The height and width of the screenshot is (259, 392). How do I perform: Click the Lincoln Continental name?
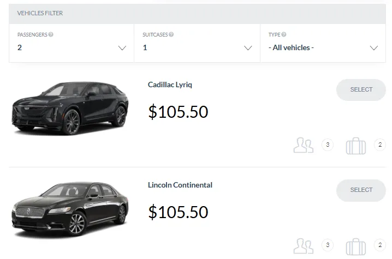click(180, 185)
